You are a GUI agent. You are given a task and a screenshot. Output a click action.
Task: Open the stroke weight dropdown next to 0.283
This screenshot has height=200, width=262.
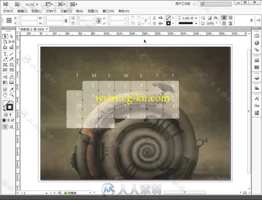point(196,18)
